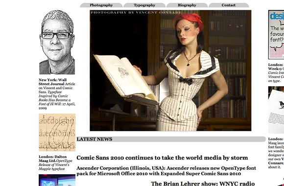The width and height of the screenshot is (284, 186).
Task: Open the large library photograph
Action: 170,70
